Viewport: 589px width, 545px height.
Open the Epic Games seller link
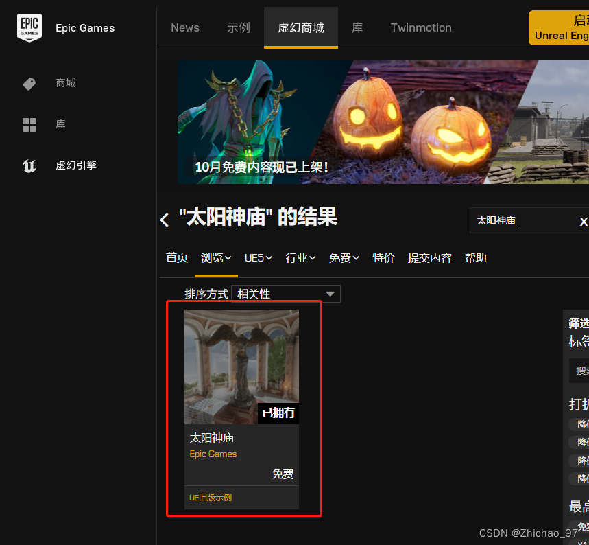pos(213,454)
